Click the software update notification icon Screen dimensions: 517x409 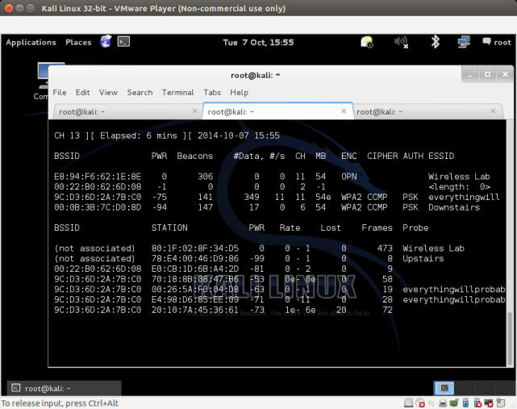coord(367,42)
